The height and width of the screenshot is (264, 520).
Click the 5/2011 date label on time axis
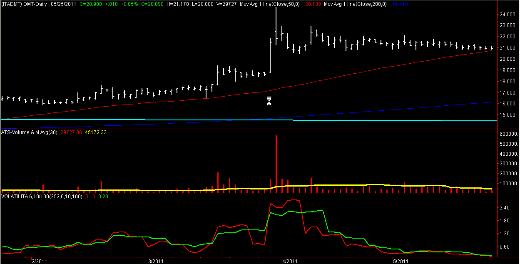[x=401, y=261]
